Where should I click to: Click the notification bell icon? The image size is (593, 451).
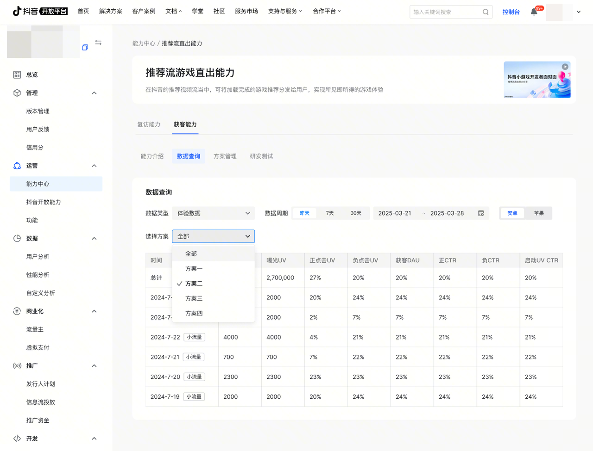[534, 12]
